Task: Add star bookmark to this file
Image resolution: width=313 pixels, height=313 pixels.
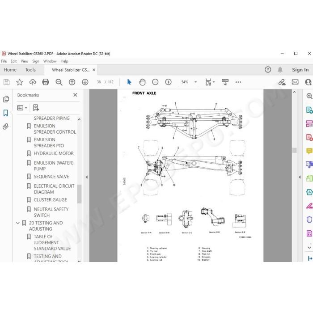Action: 20,82
